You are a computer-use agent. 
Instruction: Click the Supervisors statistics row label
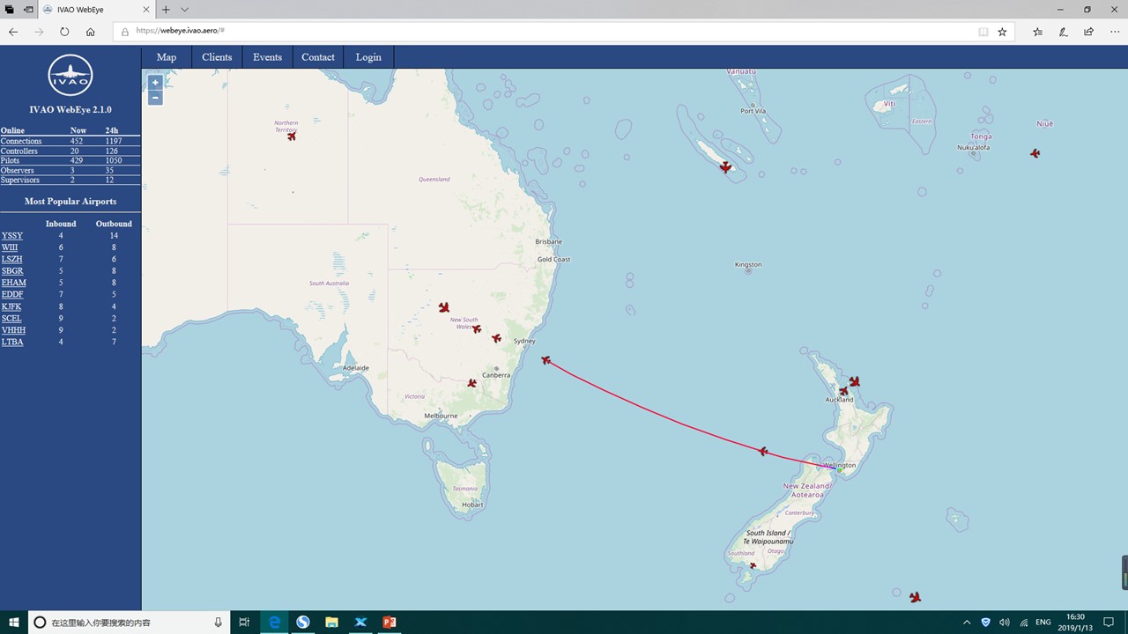click(x=20, y=180)
